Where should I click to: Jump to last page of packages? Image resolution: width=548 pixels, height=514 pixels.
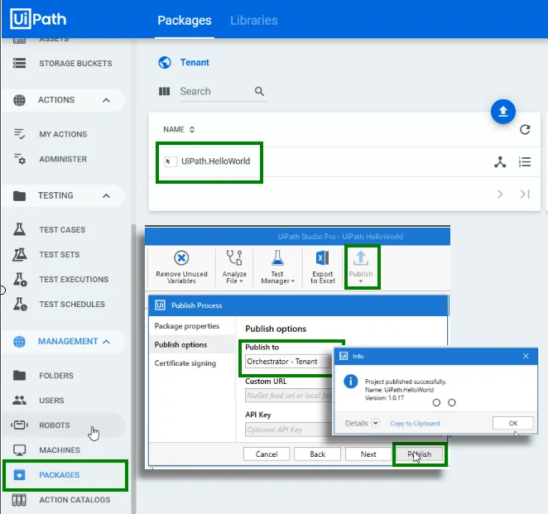[x=525, y=195]
